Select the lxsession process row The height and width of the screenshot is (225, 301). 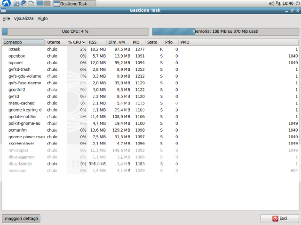pos(150,171)
